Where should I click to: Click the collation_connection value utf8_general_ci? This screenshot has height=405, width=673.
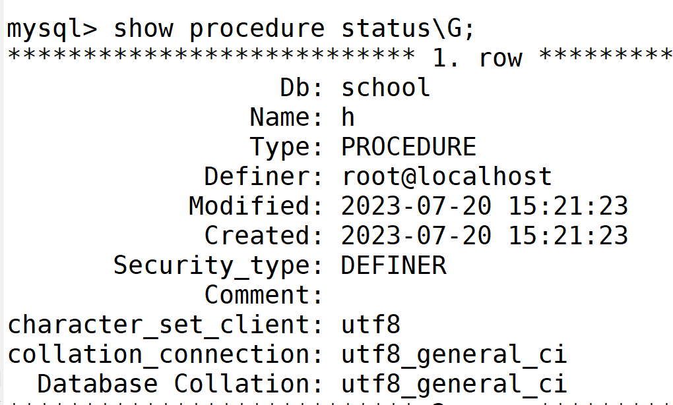point(454,354)
